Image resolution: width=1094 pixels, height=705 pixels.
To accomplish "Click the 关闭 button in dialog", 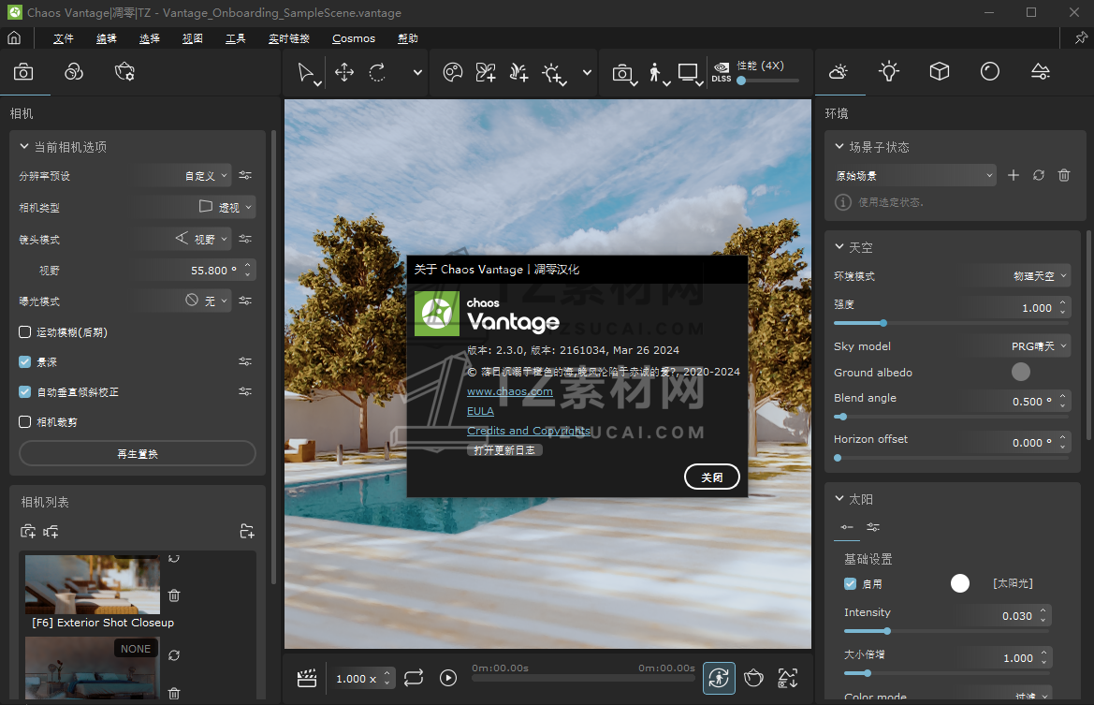I will (x=711, y=477).
